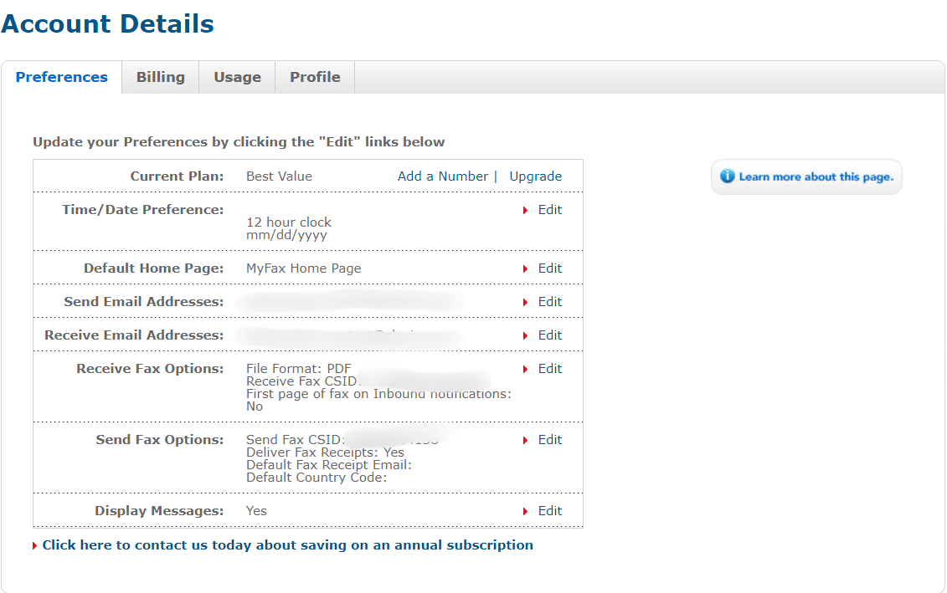
Task: Edit the Time/Date Preference
Action: (550, 210)
